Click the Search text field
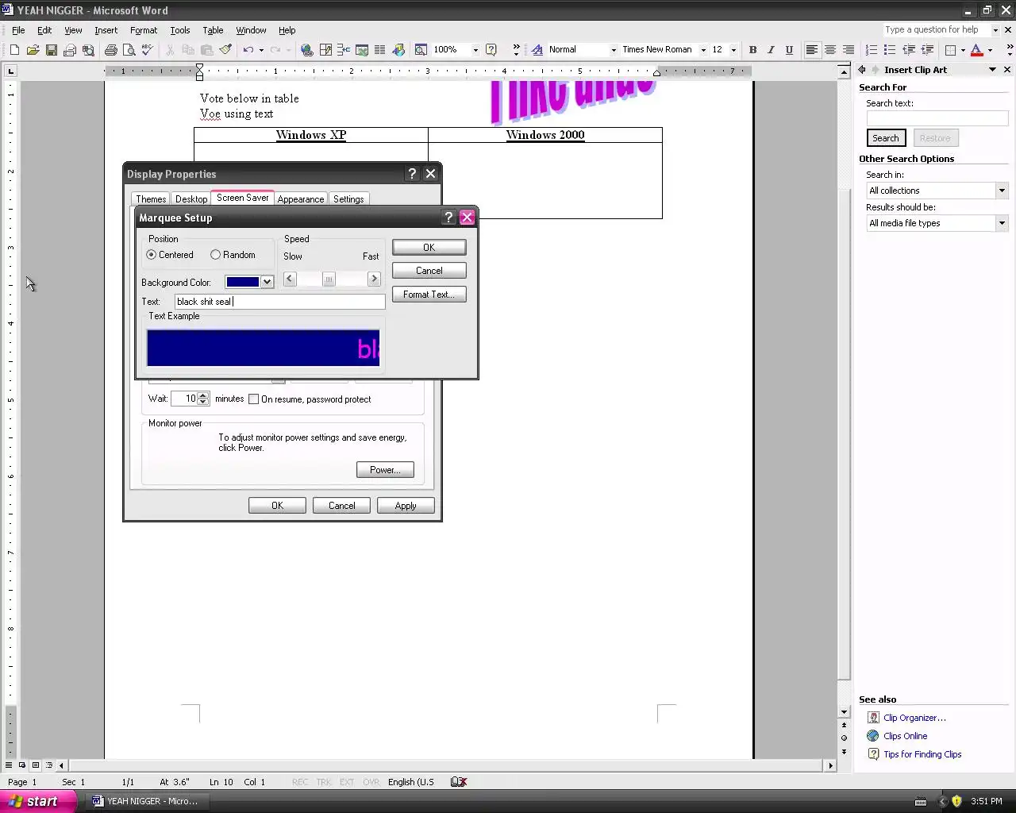The image size is (1016, 813). tap(937, 118)
